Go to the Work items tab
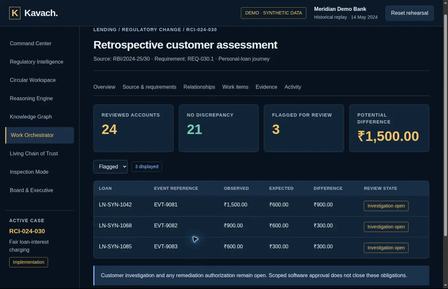 [235, 87]
